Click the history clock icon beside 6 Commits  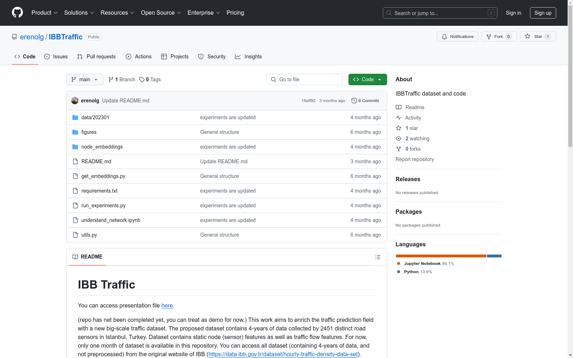coord(354,101)
